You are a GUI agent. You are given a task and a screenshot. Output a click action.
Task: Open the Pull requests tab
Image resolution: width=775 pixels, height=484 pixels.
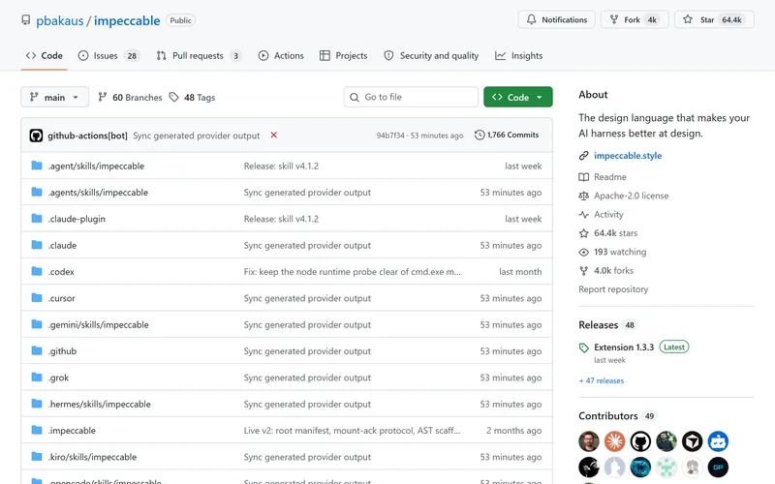[199, 56]
